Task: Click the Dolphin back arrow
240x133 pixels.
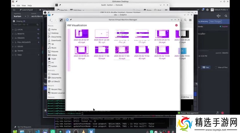Action: [x=50, y=20]
